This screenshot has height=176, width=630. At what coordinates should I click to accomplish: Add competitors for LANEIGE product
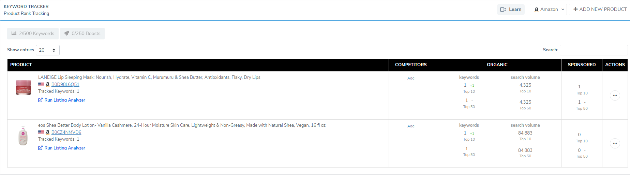411,78
